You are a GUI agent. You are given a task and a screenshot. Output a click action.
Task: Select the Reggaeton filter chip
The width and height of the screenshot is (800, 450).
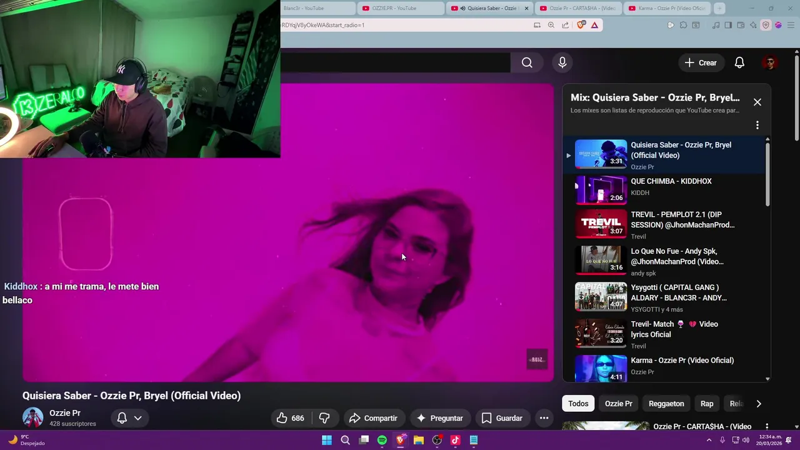point(666,404)
